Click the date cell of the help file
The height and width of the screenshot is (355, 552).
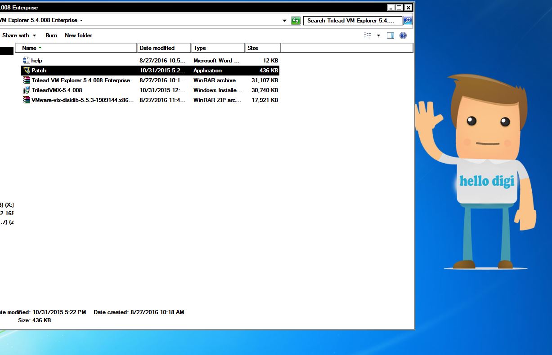click(162, 60)
